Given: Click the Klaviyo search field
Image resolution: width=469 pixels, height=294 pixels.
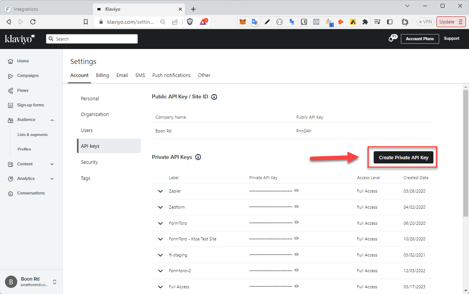Looking at the screenshot, I should click(92, 39).
